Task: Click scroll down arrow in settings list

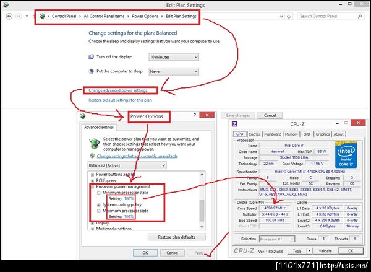Action: pos(202,227)
